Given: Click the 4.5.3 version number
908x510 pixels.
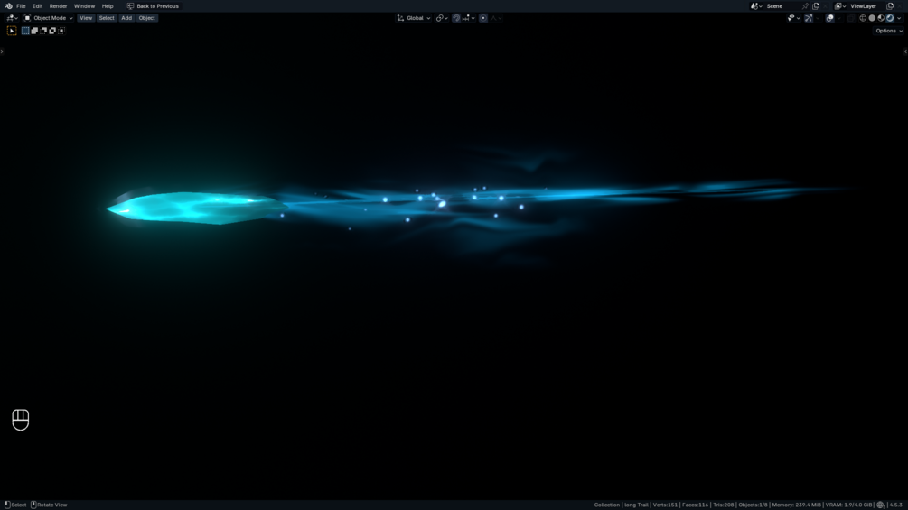Looking at the screenshot, I should coord(896,505).
